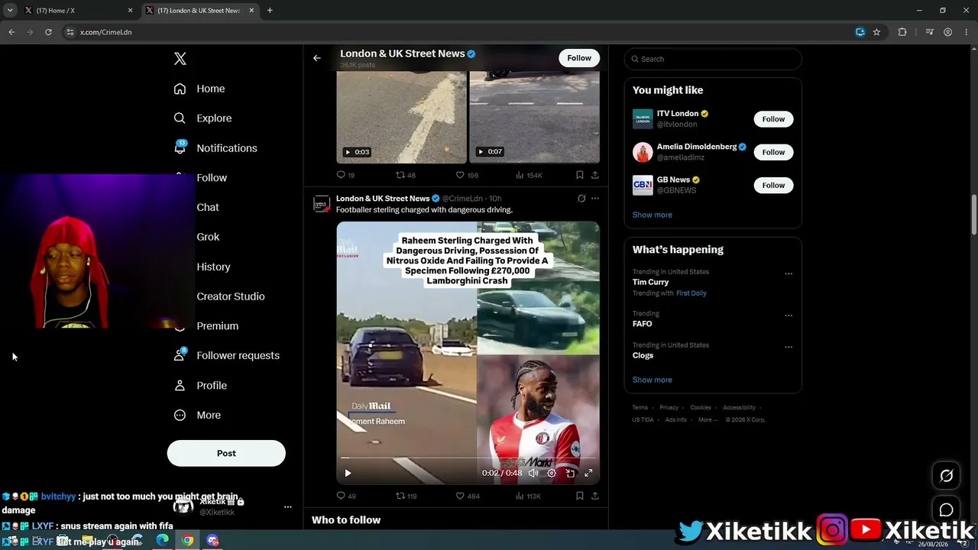Image resolution: width=978 pixels, height=550 pixels.
Task: Open Google Chrome from the taskbar
Action: point(187,540)
